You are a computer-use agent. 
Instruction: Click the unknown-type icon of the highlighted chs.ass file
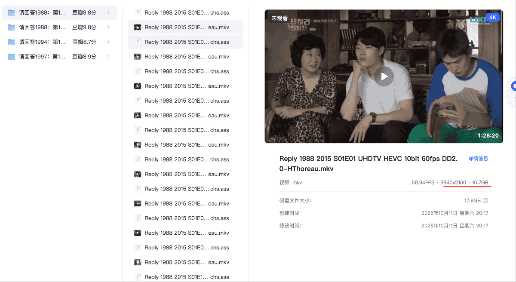(138, 42)
